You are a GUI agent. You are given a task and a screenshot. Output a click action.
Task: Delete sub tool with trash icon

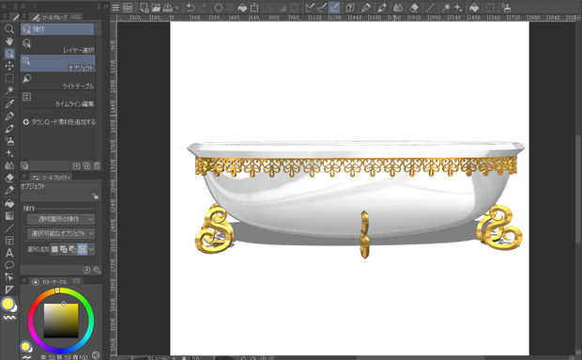(x=97, y=165)
